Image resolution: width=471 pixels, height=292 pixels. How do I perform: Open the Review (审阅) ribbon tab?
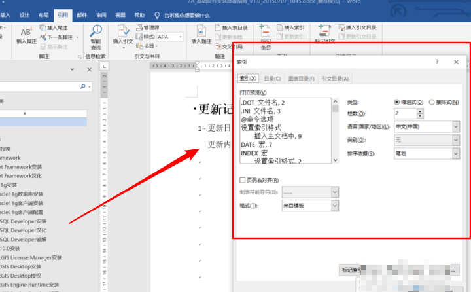[101, 15]
